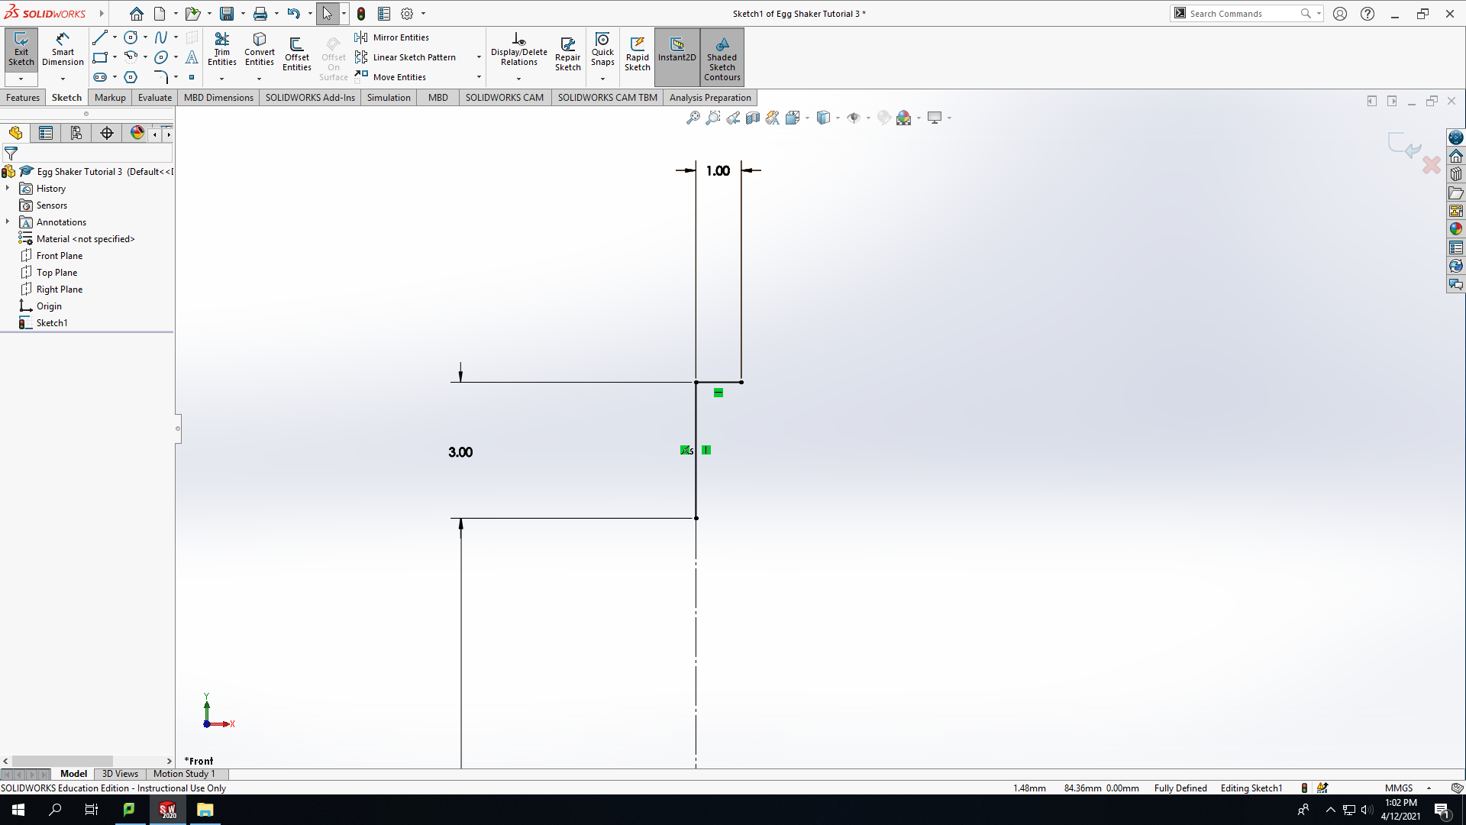This screenshot has height=825, width=1466.
Task: Switch to the Evaluate tab
Action: coord(155,97)
